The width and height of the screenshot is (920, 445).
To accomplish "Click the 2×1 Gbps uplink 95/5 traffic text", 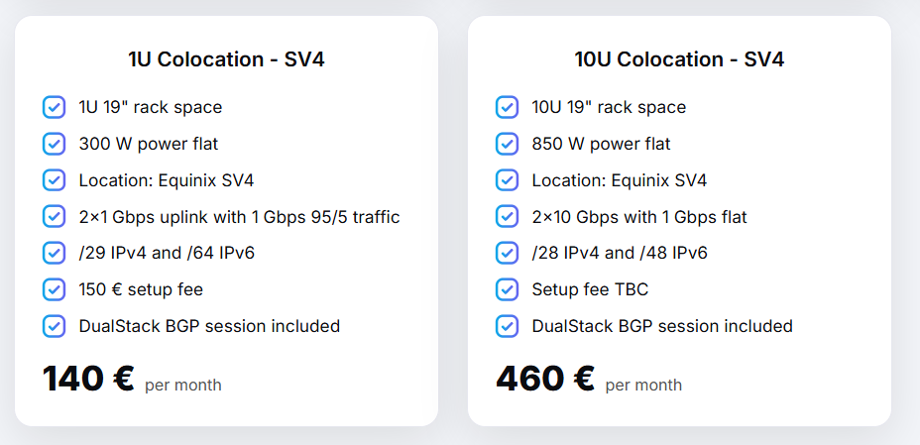I will pyautogui.click(x=239, y=216).
